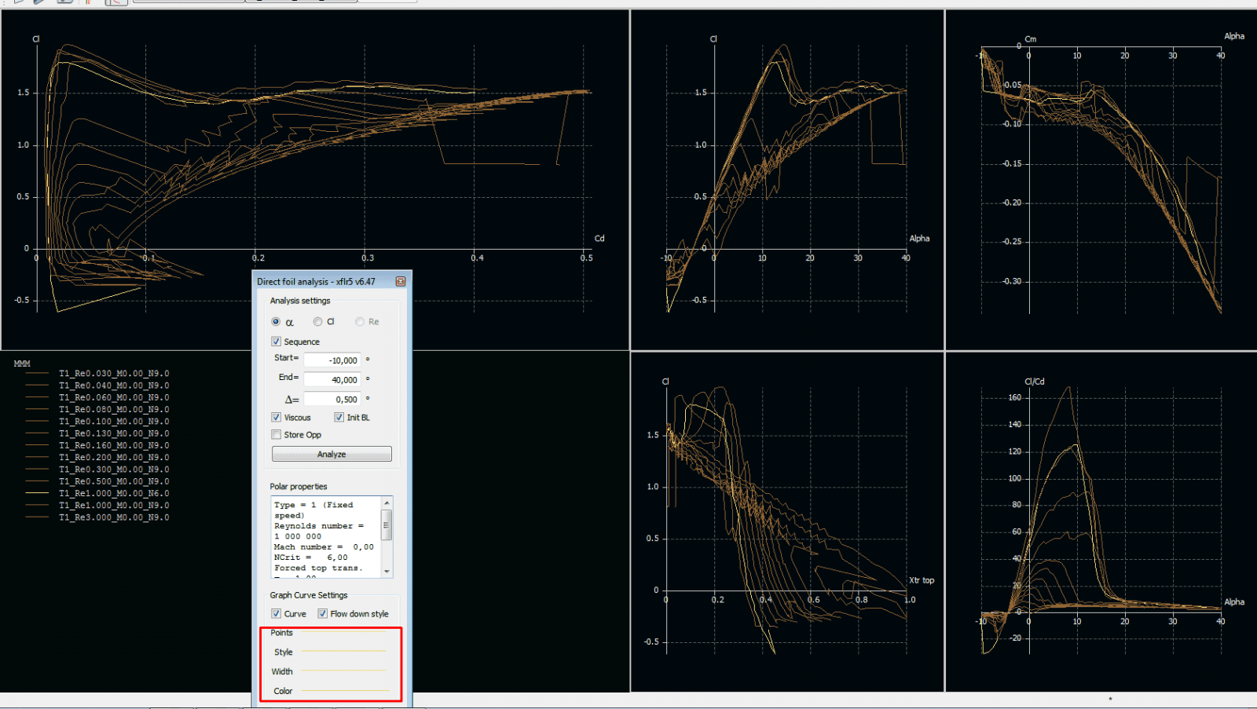Click the Analyze button
Viewport: 1257px width, 709px height.
coord(332,455)
